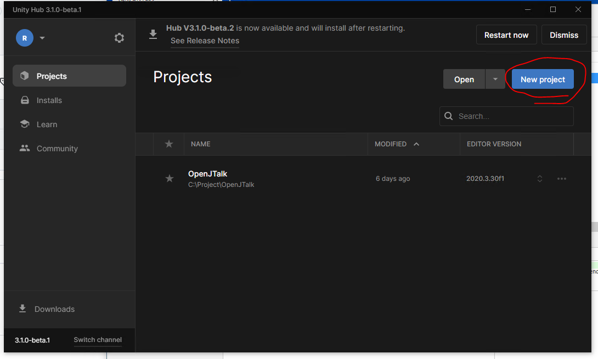
Task: Go to the Installs section
Action: pos(49,100)
